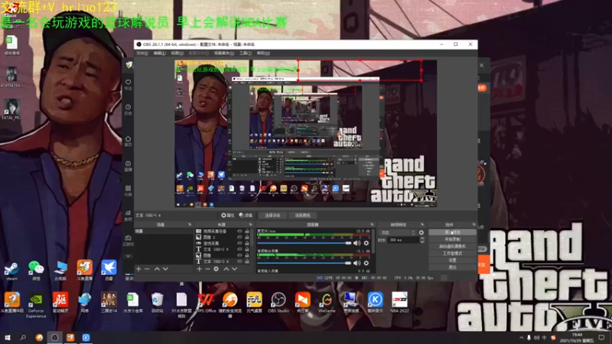
Task: Toggle lock on 文本 (GDI+) 4 source
Action: click(x=247, y=261)
